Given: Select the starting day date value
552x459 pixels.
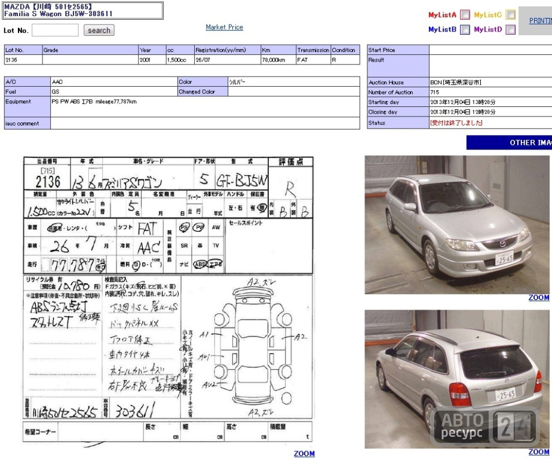Looking at the screenshot, I should point(462,102).
